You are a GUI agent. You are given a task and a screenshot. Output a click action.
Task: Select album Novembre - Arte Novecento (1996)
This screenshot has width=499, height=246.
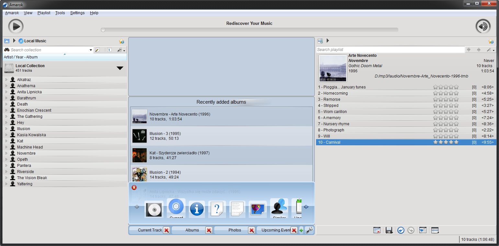(x=221, y=117)
